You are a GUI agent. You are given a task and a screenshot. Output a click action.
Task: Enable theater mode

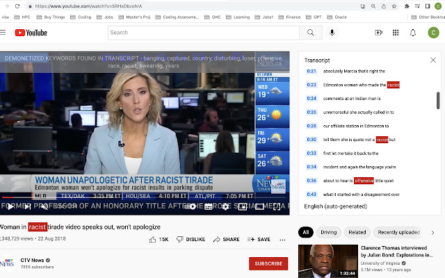[x=259, y=206]
